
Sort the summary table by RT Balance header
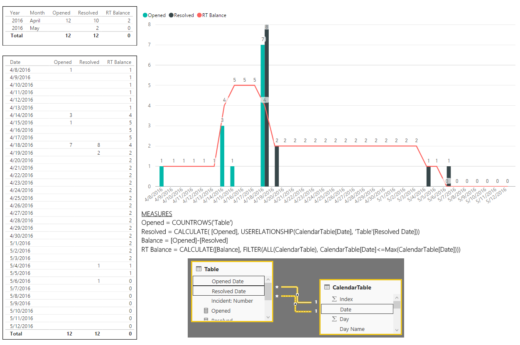118,13
